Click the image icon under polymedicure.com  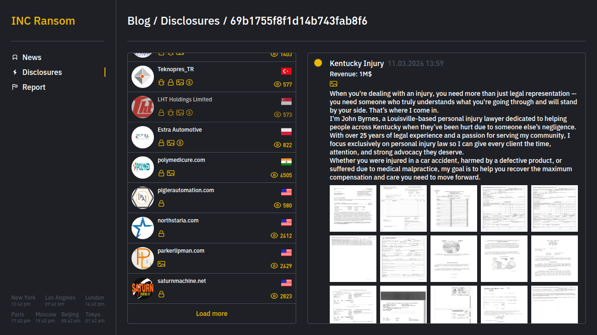pyautogui.click(x=171, y=173)
